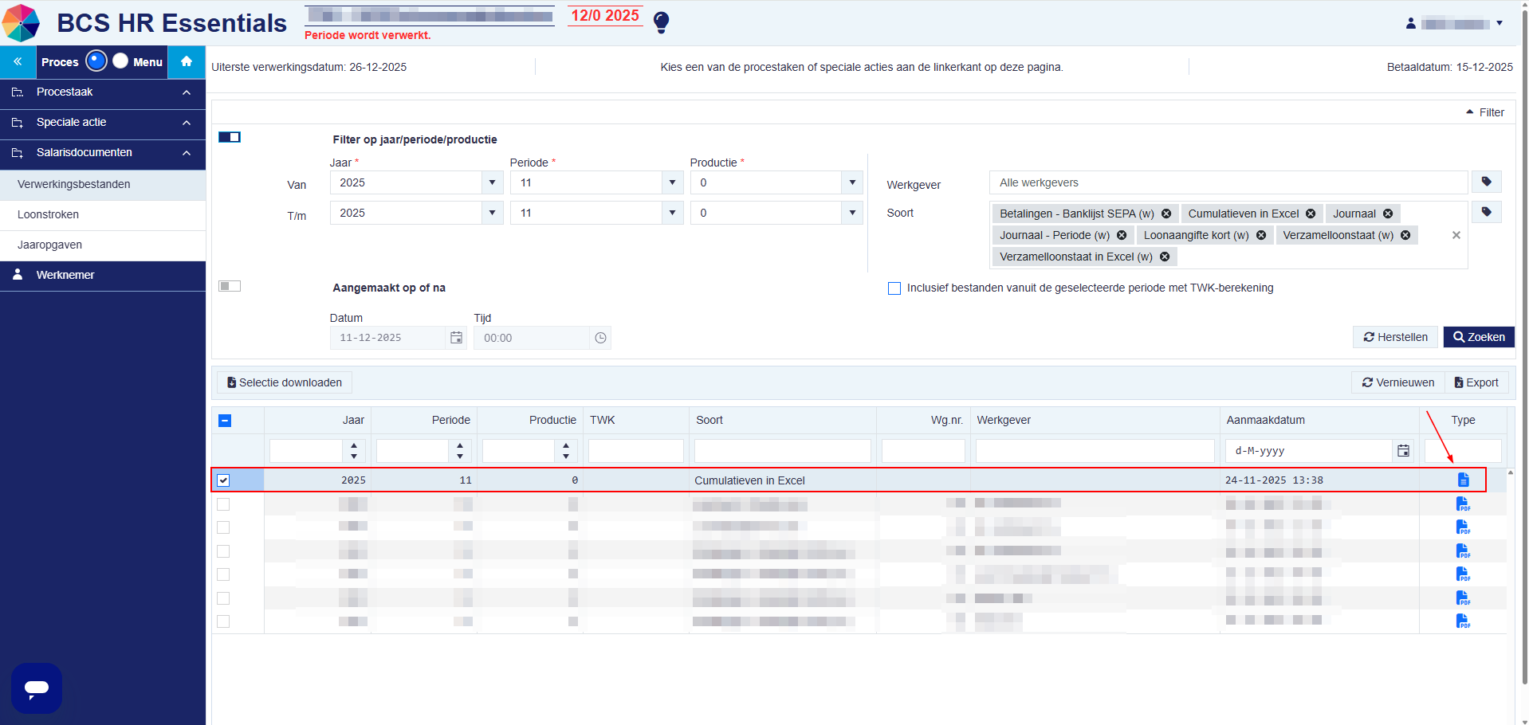Open the lightbulb tips icon

click(x=661, y=22)
